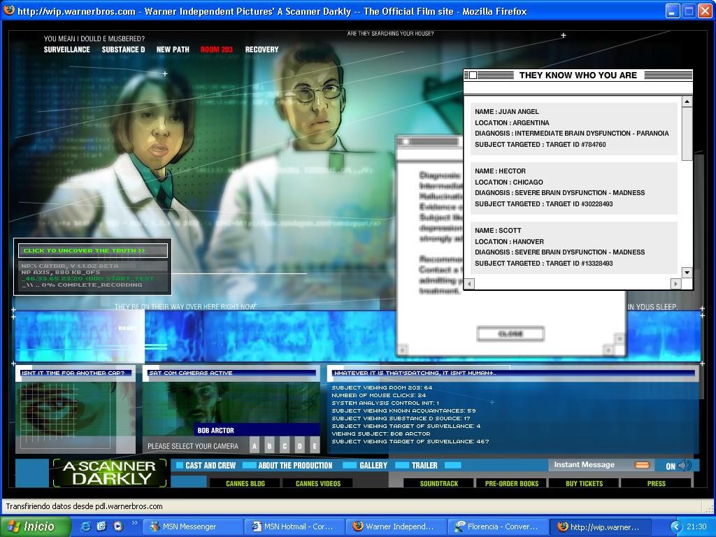Viewport: 716px width, 537px height.
Task: Open CAST AND CREW page
Action: [210, 465]
